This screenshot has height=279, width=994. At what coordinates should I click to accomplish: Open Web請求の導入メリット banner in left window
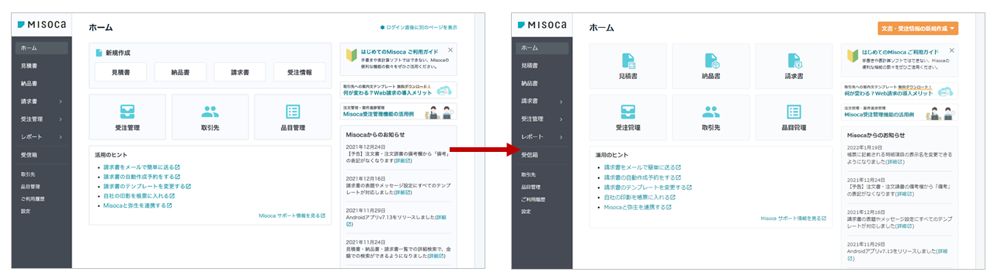(398, 91)
